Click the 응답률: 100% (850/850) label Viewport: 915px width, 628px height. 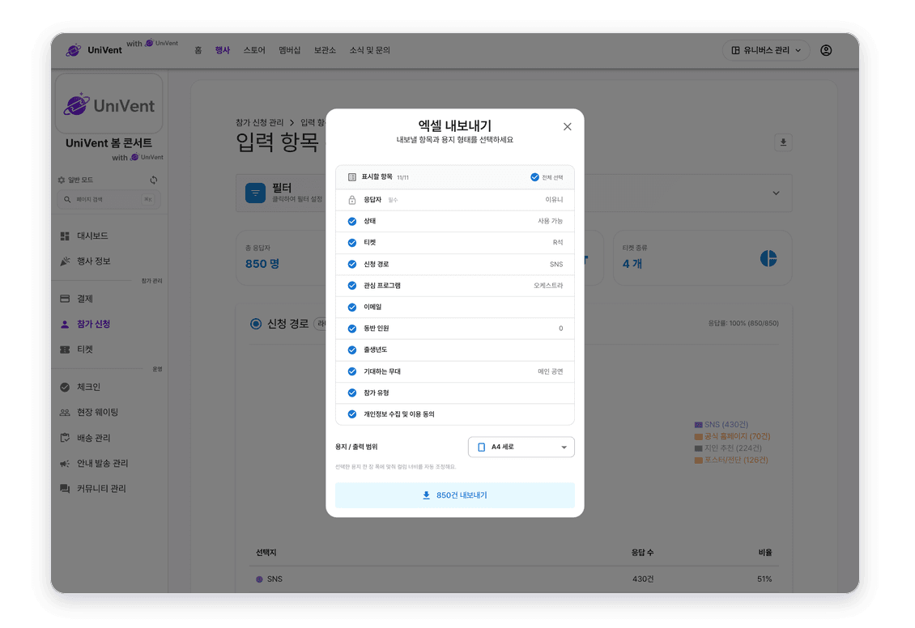[743, 323]
